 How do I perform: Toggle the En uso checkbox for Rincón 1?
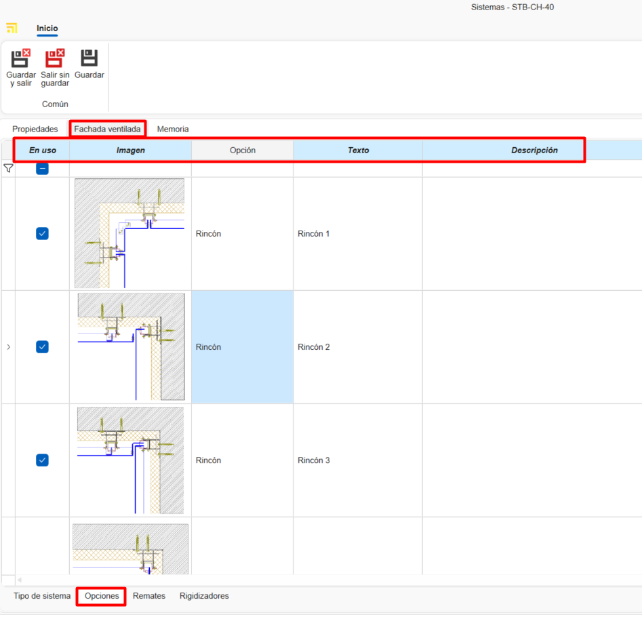pos(42,234)
